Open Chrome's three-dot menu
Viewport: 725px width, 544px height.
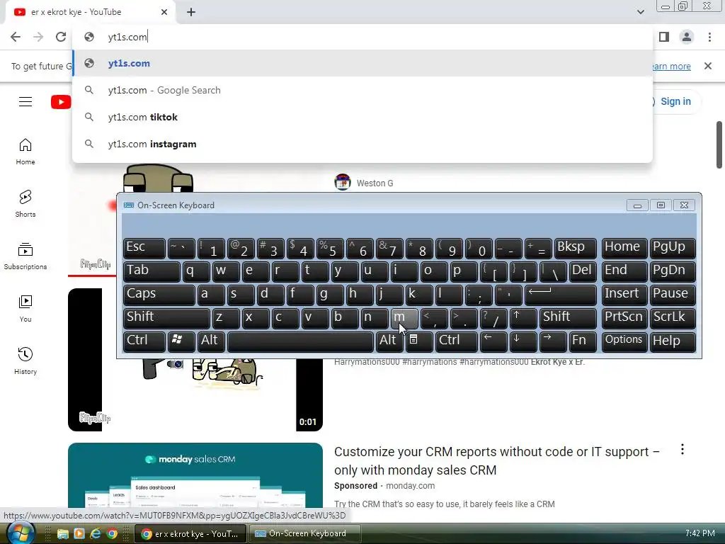[x=709, y=37]
